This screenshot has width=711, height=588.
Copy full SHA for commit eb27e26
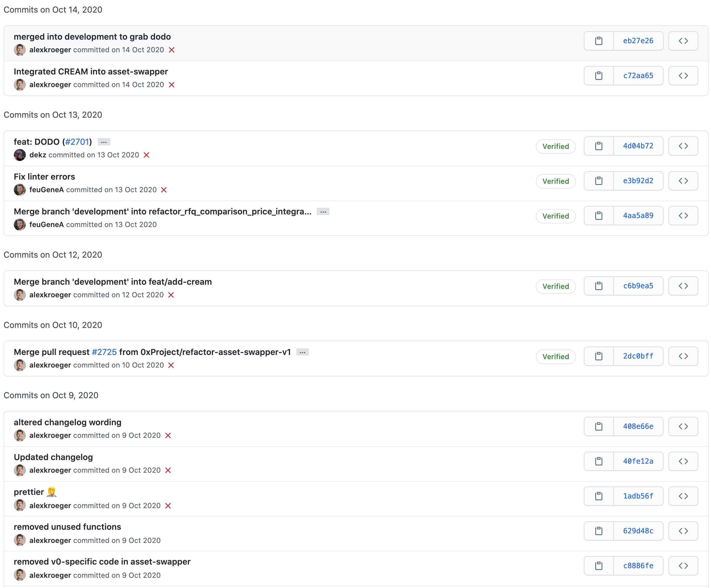click(x=598, y=41)
